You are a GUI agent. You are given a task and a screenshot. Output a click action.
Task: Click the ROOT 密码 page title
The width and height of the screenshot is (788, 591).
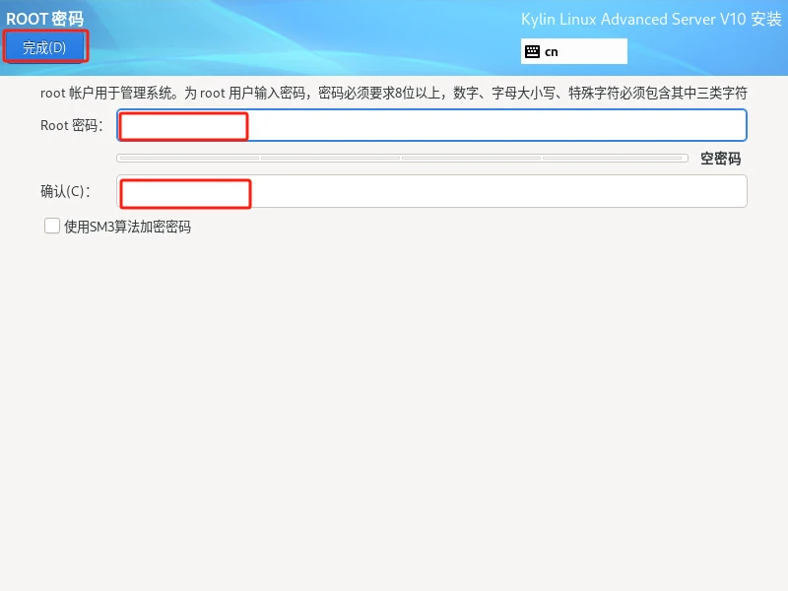tap(44, 19)
